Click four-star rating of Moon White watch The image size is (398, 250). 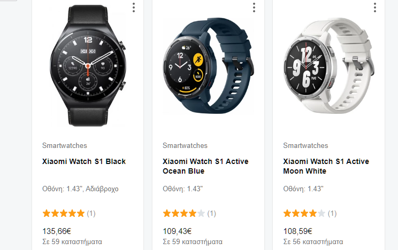[304, 214]
